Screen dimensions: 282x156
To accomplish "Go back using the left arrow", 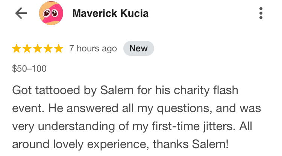I will pos(21,13).
